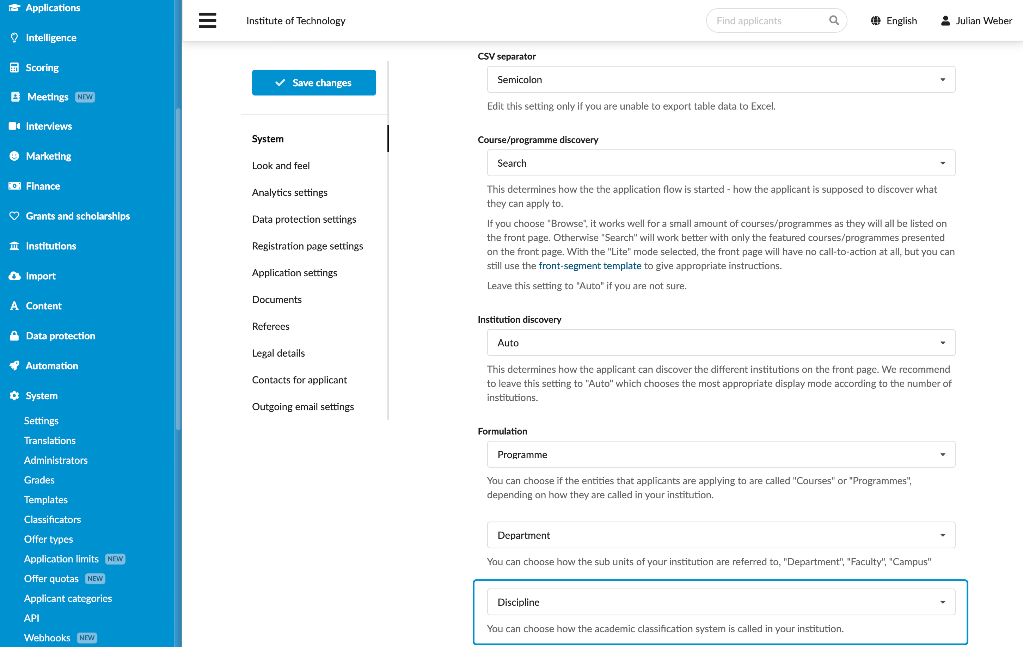Open Outgoing email settings section
The height and width of the screenshot is (647, 1023).
coord(303,406)
